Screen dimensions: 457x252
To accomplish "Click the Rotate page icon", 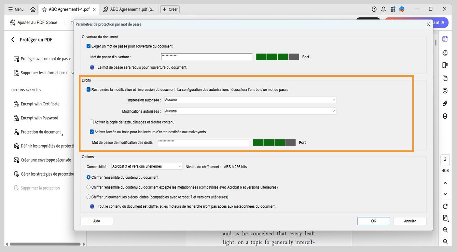I will click(445, 206).
